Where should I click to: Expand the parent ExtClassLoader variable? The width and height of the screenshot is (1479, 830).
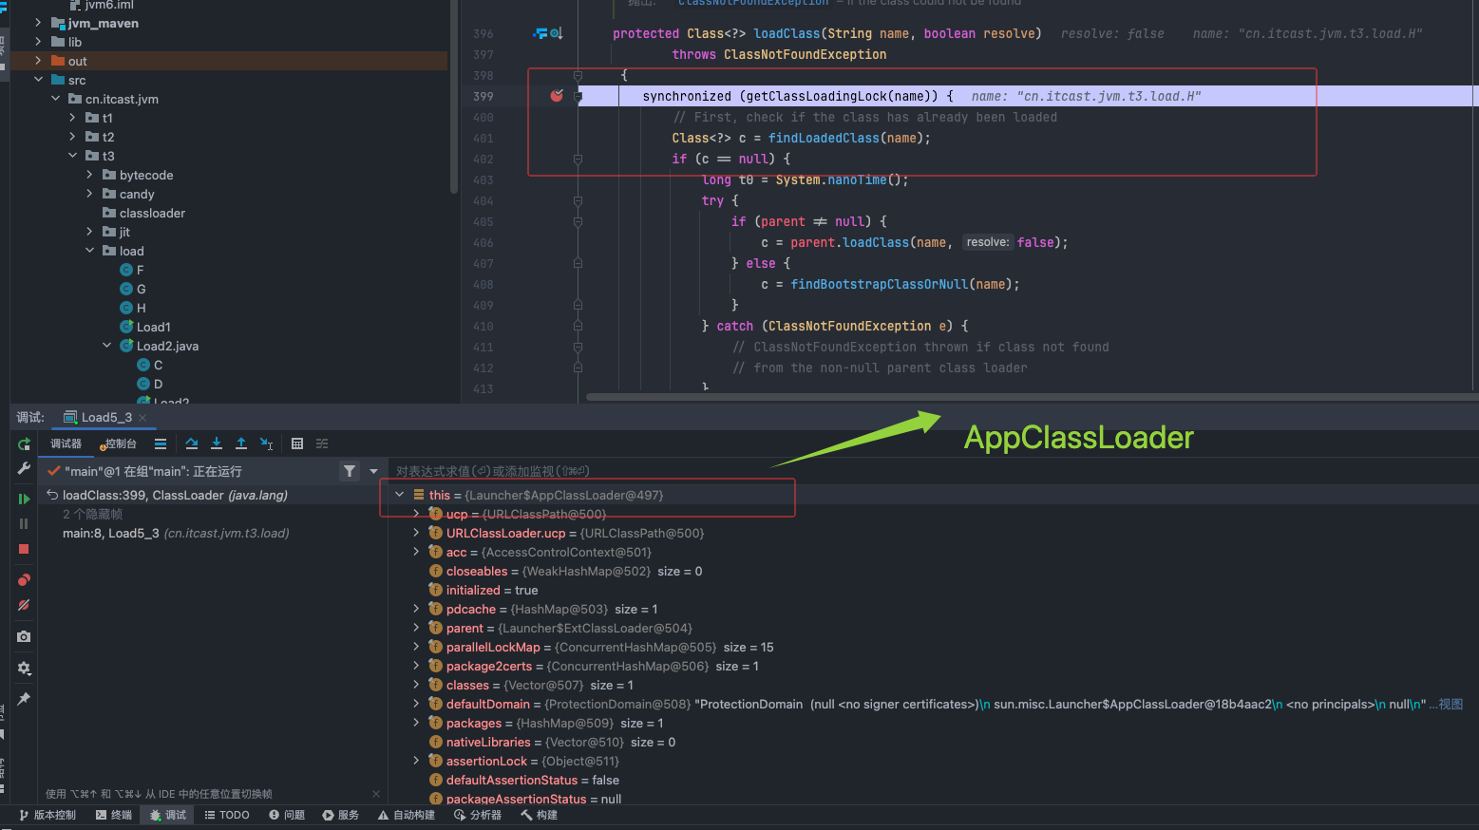[416, 628]
